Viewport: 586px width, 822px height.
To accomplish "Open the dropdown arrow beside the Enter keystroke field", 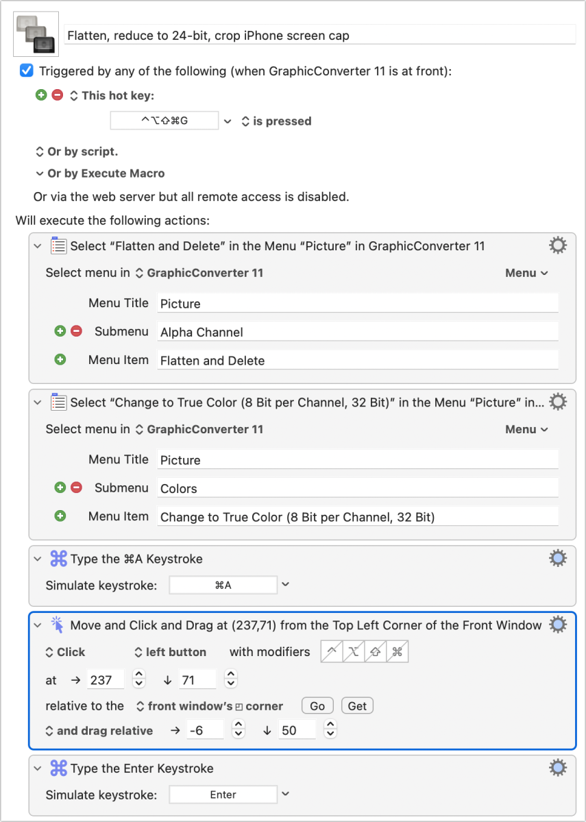I will coord(285,794).
